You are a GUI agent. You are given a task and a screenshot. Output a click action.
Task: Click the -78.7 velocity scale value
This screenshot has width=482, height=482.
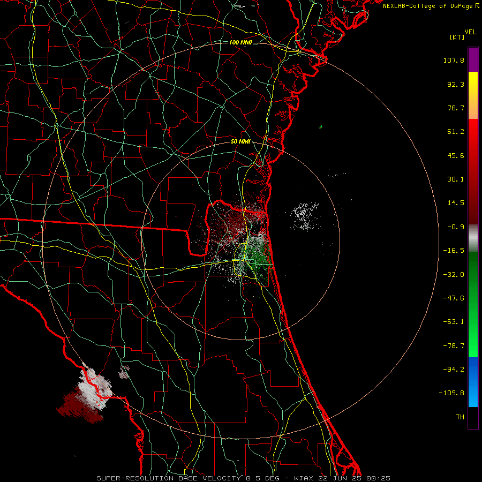(454, 346)
